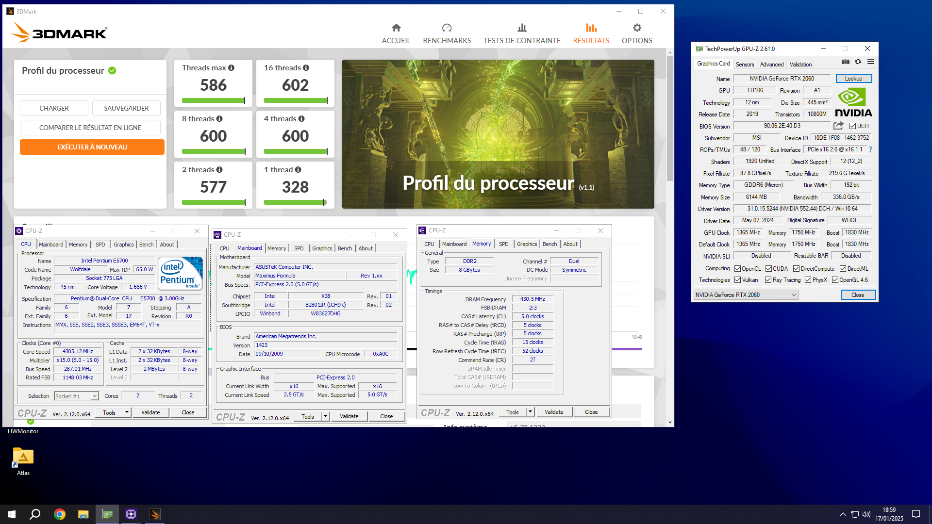Image resolution: width=932 pixels, height=524 pixels.
Task: Switch to CPU-Z via taskbar icon
Action: [131, 514]
